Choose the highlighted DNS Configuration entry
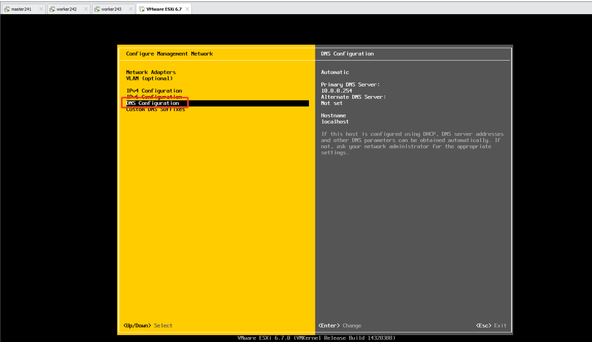This screenshot has height=342, width=592. click(217, 103)
